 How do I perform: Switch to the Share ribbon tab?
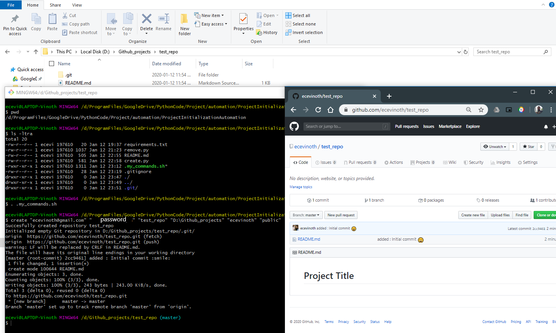(x=55, y=5)
